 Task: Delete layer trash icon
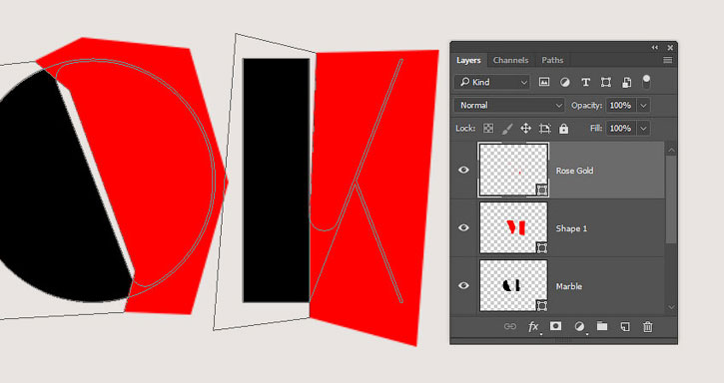(648, 327)
